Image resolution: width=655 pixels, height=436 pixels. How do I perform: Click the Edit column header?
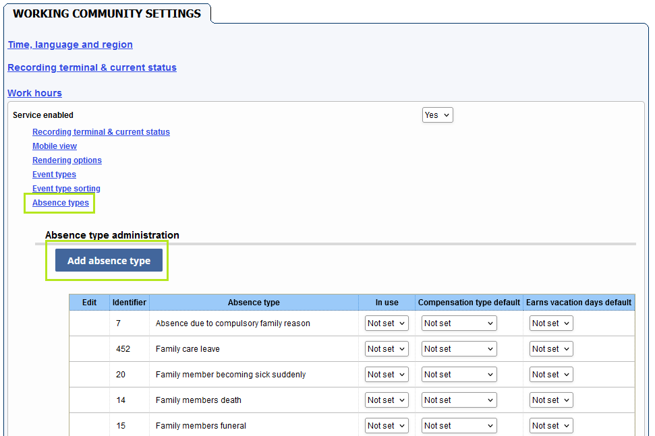pos(90,303)
